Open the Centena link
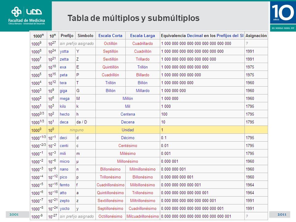This screenshot has height=222, width=296. tap(128, 114)
